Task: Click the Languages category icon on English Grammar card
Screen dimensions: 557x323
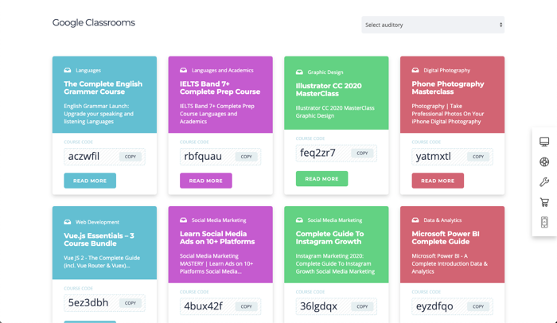Action: tap(68, 70)
